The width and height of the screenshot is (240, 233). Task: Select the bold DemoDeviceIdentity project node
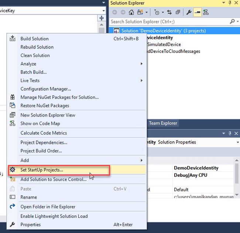click(160, 38)
